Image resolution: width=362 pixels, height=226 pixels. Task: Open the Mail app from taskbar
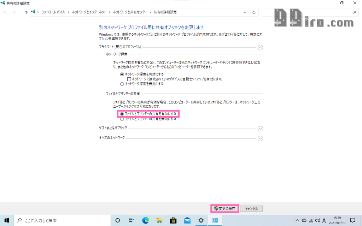[x=187, y=220]
